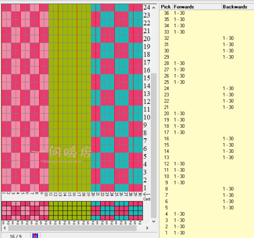This screenshot has height=238, width=254.
Task: Click the horizontal scrollbar thumb below threading
Action: tap(72, 228)
